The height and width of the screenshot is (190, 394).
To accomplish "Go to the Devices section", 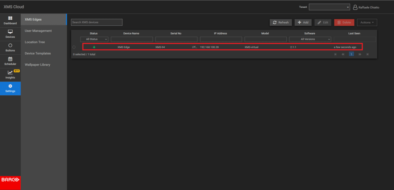I will click(10, 34).
